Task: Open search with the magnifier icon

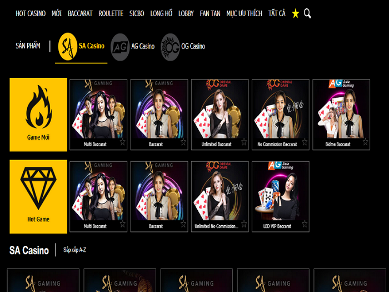Action: point(307,13)
